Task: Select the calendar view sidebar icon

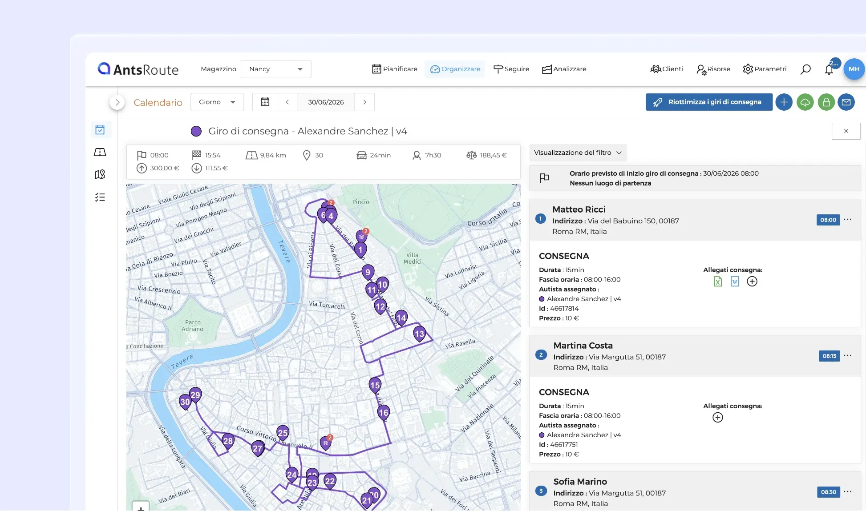Action: coord(100,130)
